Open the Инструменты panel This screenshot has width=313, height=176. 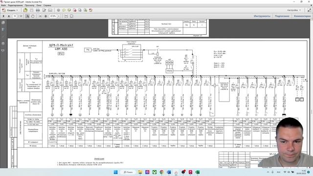tap(262, 16)
